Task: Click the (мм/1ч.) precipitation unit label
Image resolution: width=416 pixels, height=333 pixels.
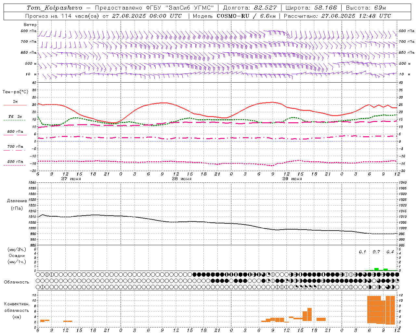Action: tap(17, 262)
